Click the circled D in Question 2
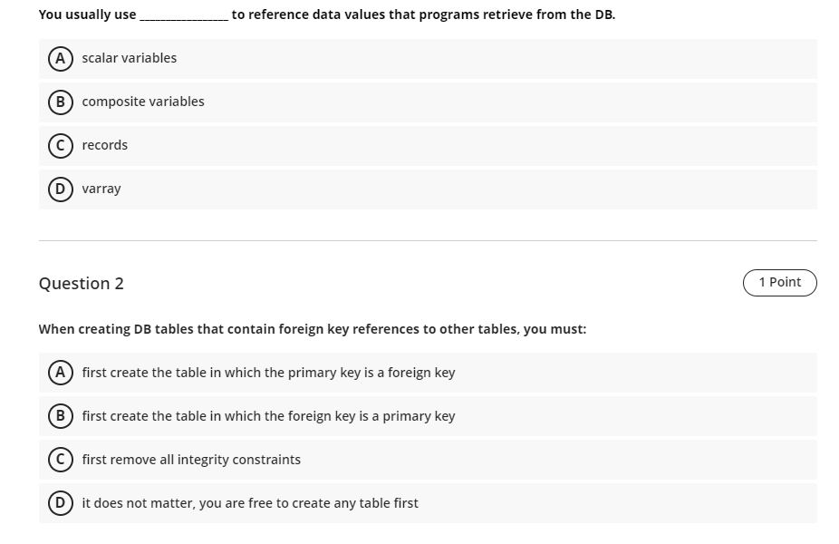 click(59, 503)
